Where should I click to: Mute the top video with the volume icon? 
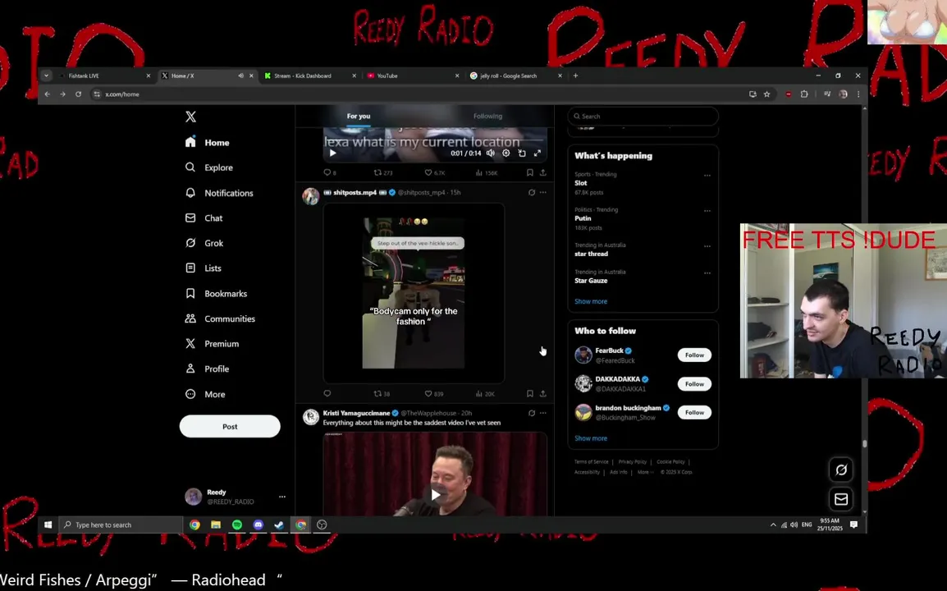click(x=491, y=153)
